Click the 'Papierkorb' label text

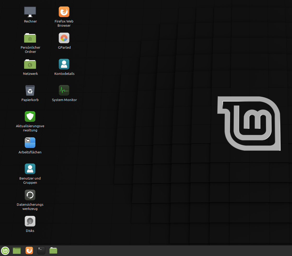pyautogui.click(x=30, y=100)
